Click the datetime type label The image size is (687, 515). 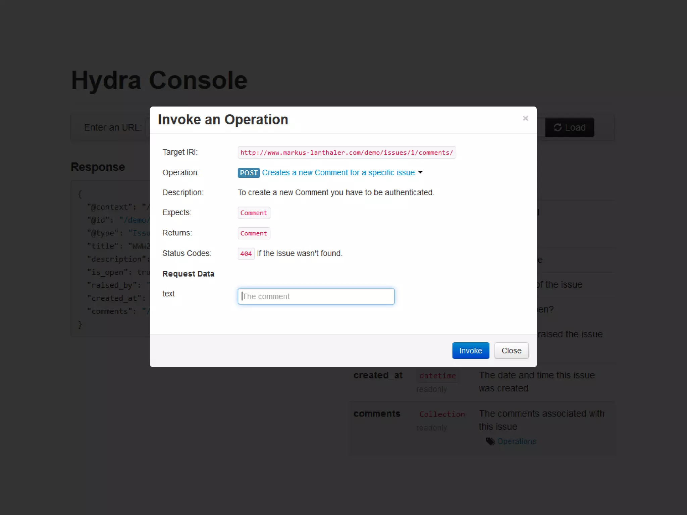tap(437, 376)
